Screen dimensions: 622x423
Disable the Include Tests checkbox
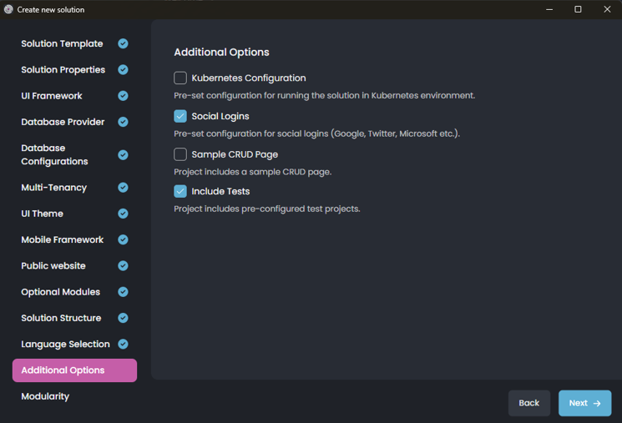[180, 191]
